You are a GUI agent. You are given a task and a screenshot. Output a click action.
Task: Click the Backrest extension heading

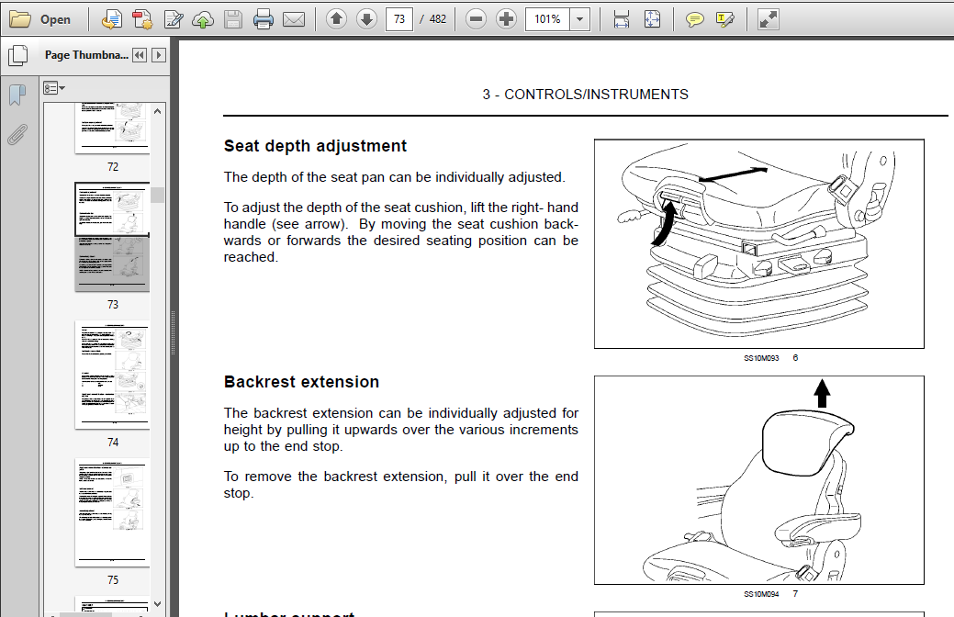coord(301,382)
